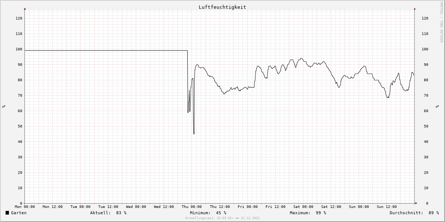Select the Sat 12:00 time axis label
Screen dimensions: 445x222
[x=331, y=207]
